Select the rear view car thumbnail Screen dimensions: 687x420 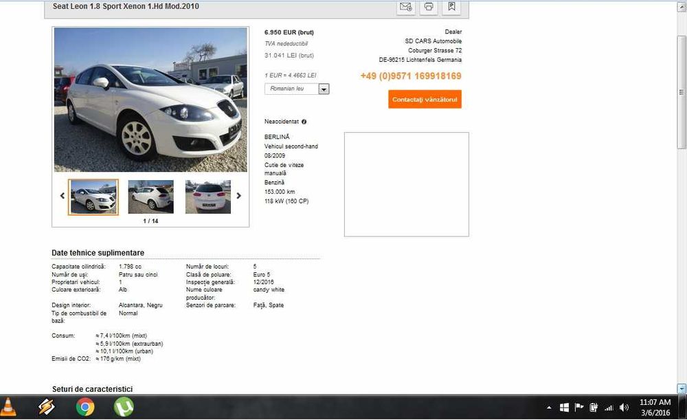point(208,197)
